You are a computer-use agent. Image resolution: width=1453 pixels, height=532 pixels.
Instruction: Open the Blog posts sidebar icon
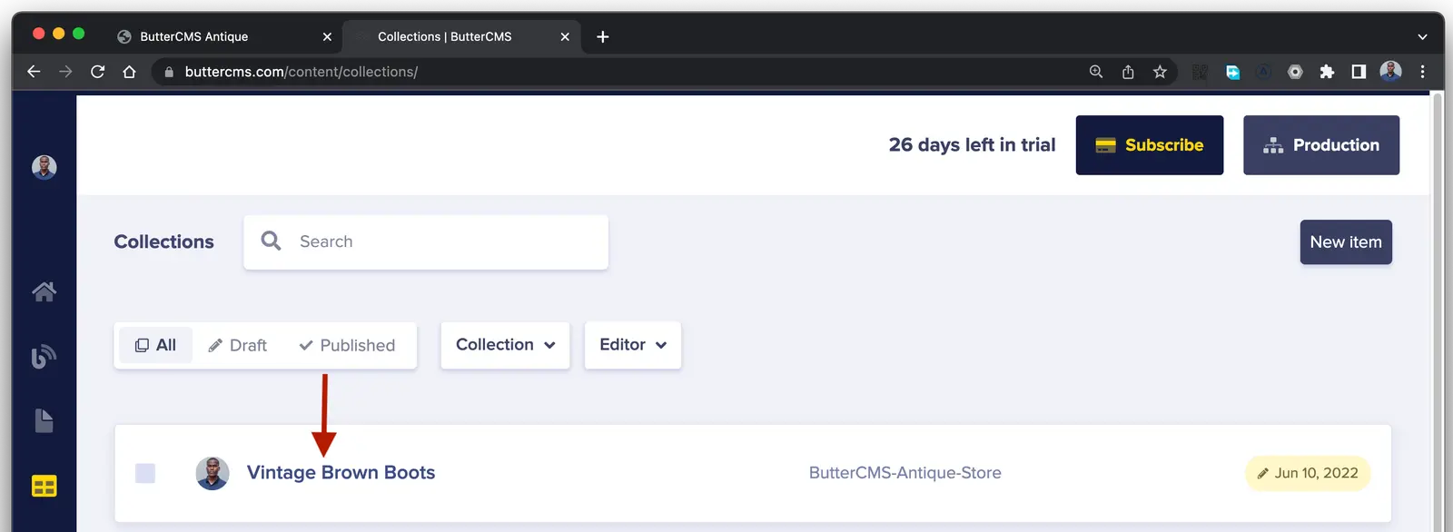pyautogui.click(x=44, y=356)
